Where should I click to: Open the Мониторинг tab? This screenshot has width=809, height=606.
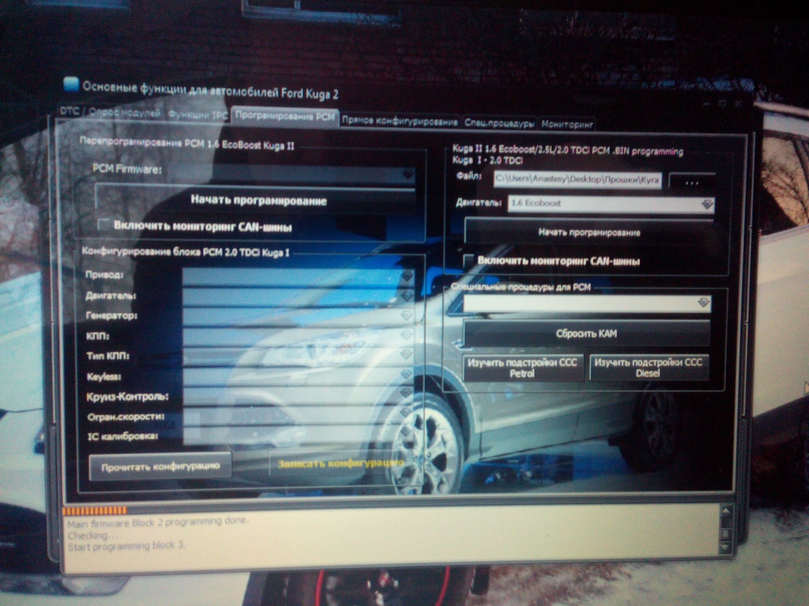(x=567, y=124)
